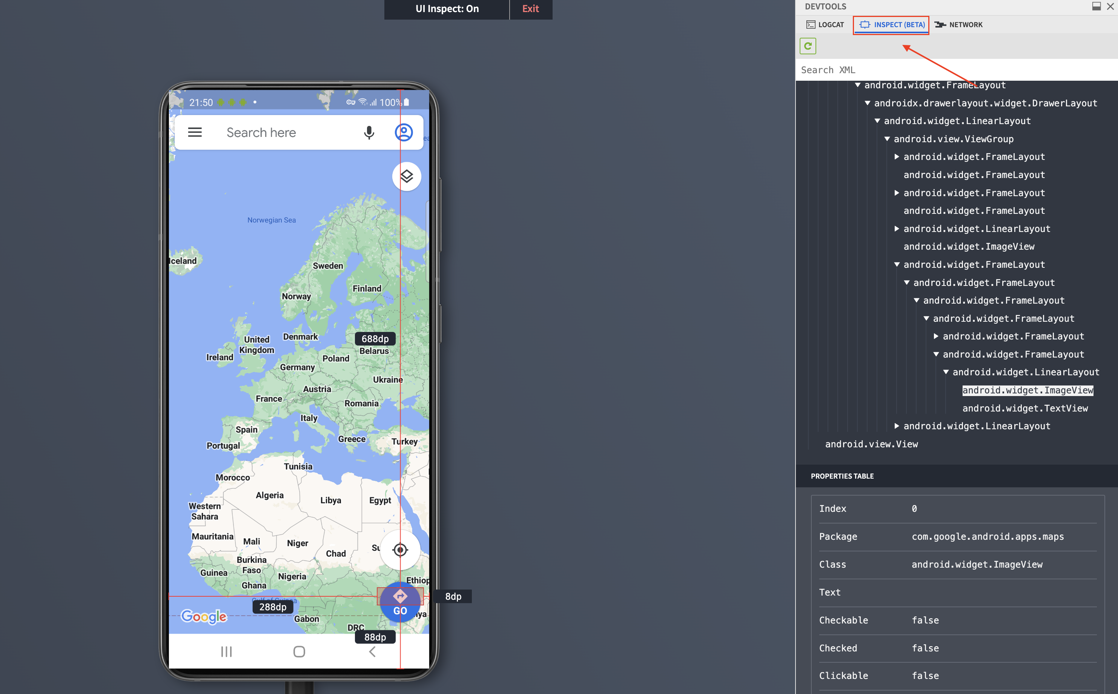The height and width of the screenshot is (694, 1118).
Task: Tap the hamburger menu in Maps search bar
Action: (195, 133)
